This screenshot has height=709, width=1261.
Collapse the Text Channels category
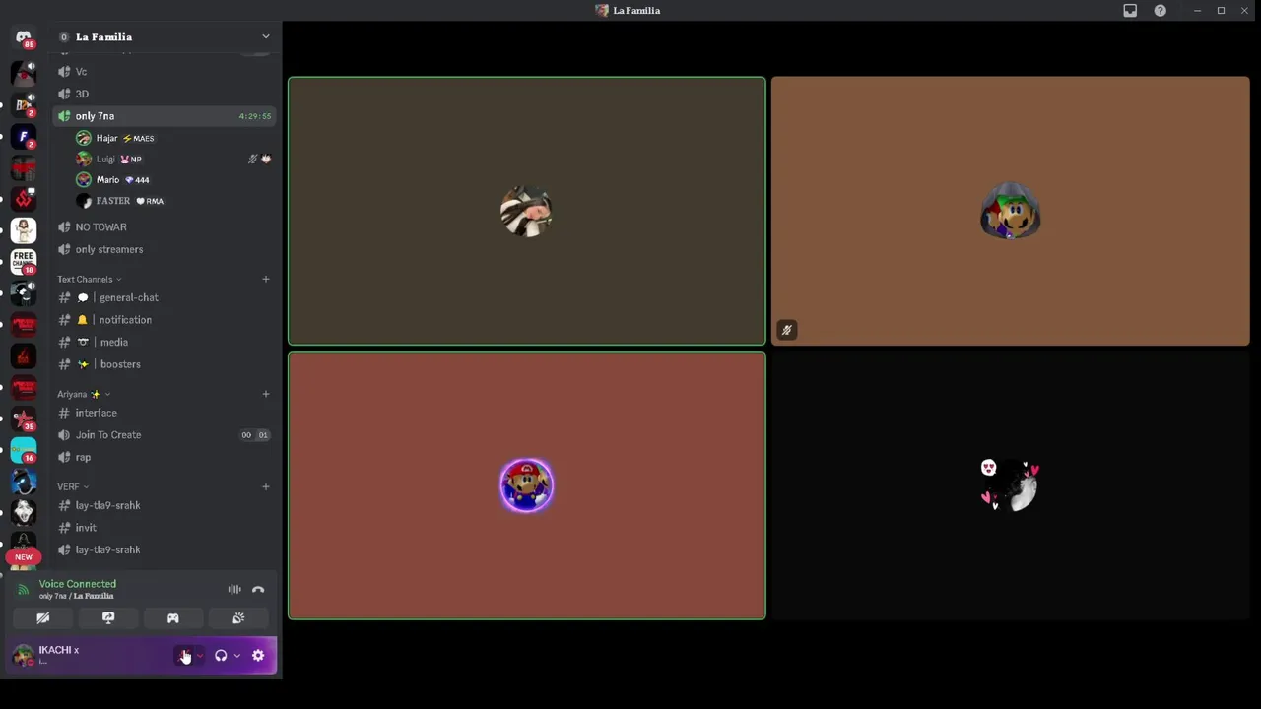89,280
